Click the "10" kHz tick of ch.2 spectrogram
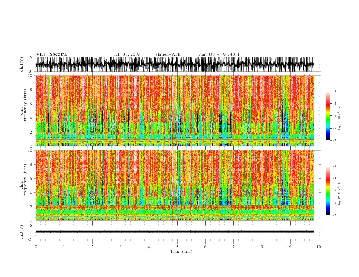The height and width of the screenshot is (277, 359). pos(31,150)
